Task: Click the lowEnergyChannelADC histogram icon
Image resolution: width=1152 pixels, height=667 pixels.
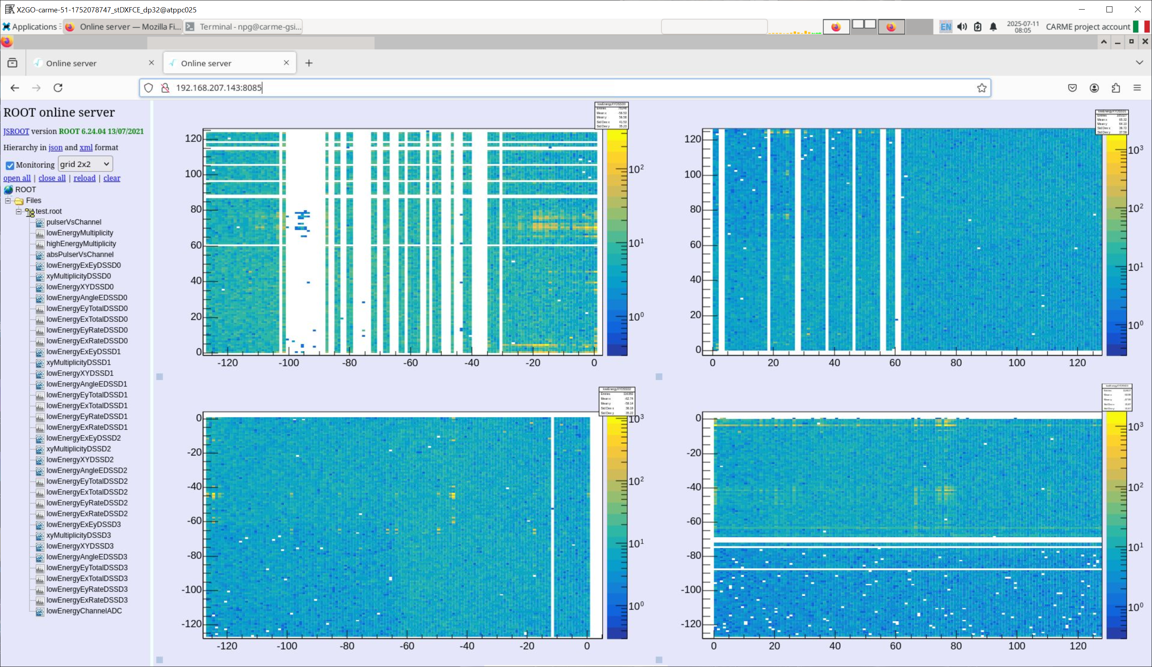Action: (40, 611)
